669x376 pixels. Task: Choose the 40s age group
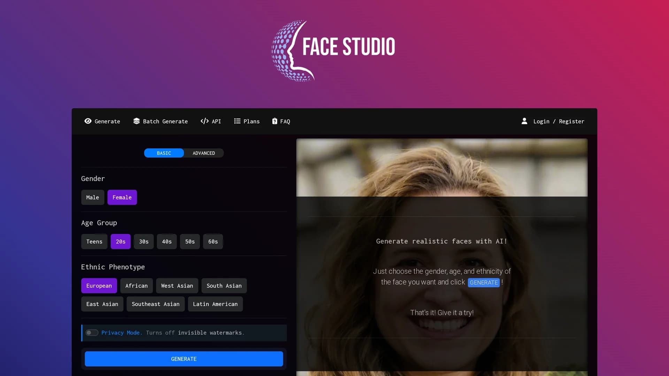tap(167, 242)
